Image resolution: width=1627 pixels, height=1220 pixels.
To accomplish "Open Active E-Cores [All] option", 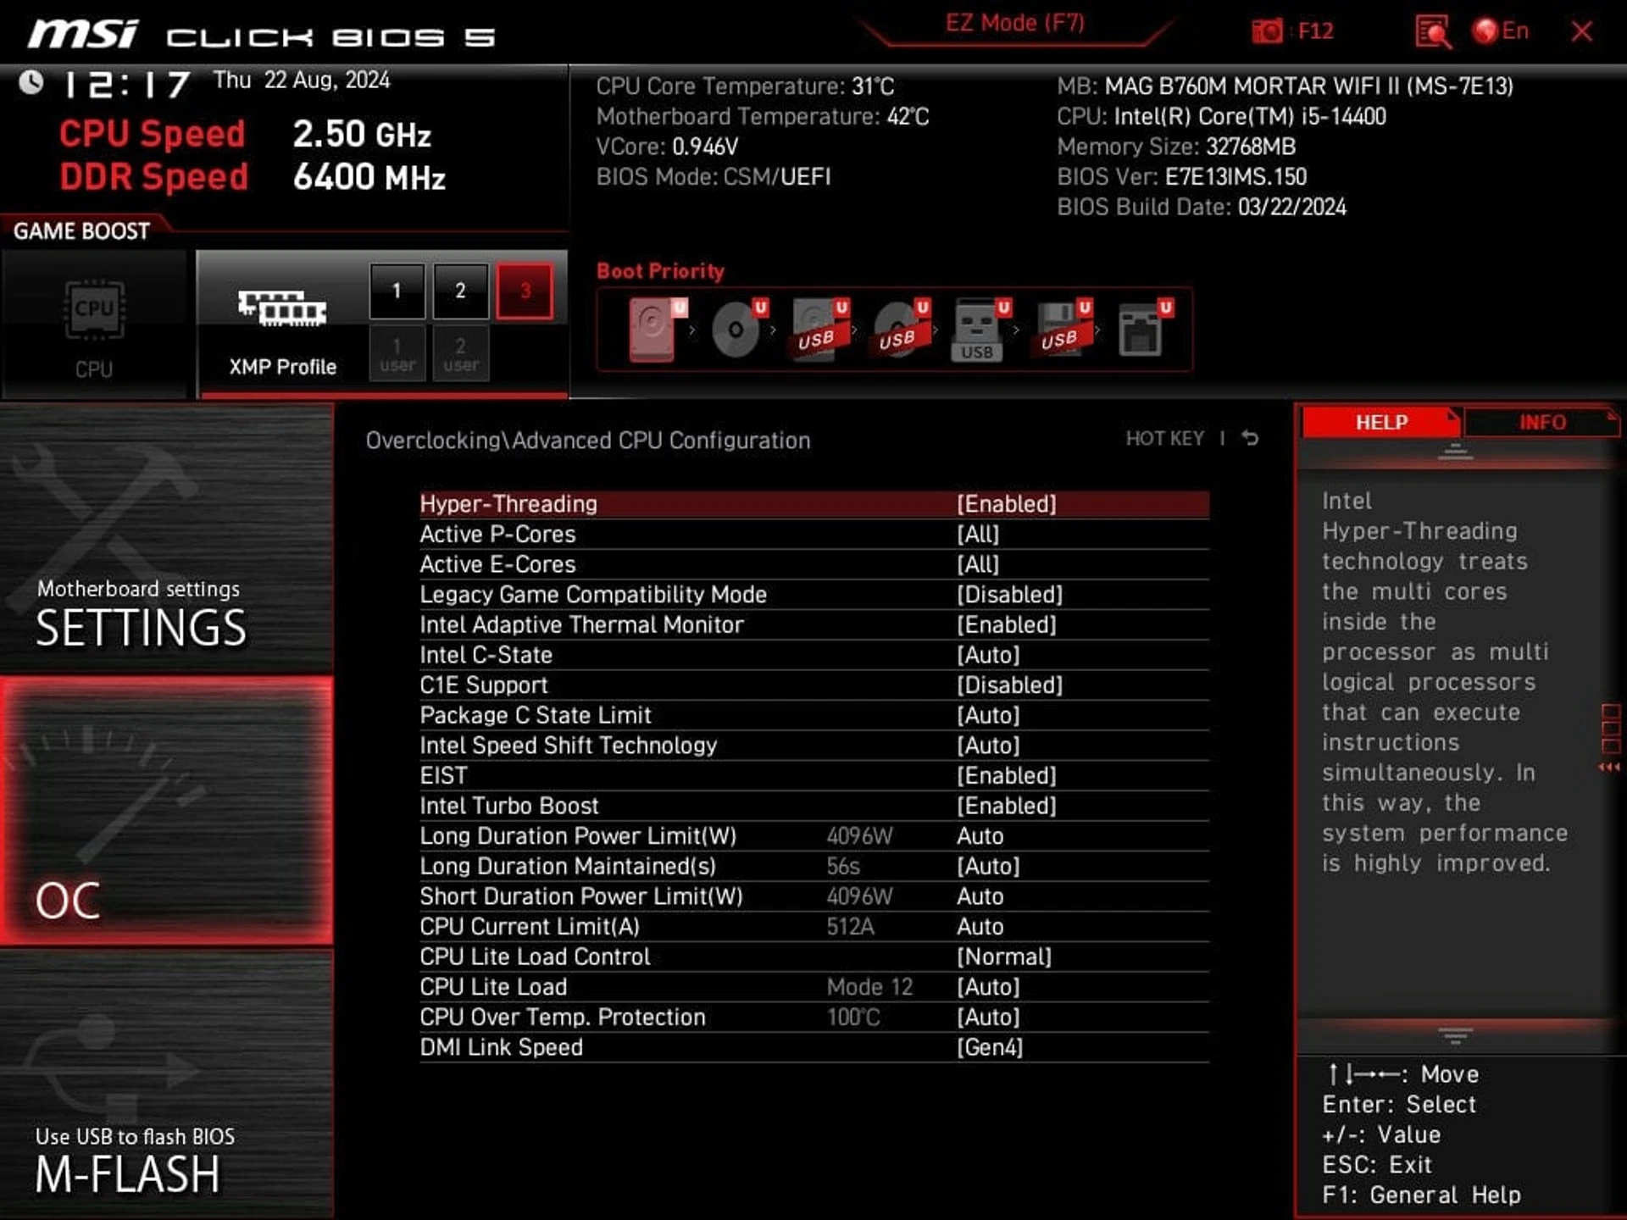I will [x=813, y=564].
